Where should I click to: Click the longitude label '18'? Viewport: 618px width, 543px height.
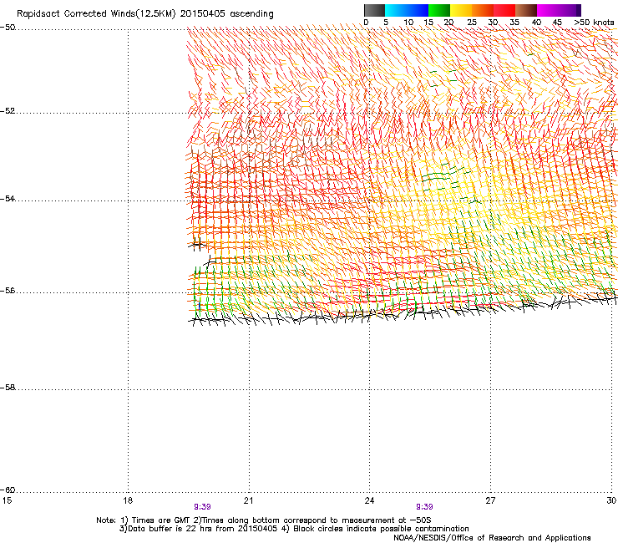[x=128, y=500]
